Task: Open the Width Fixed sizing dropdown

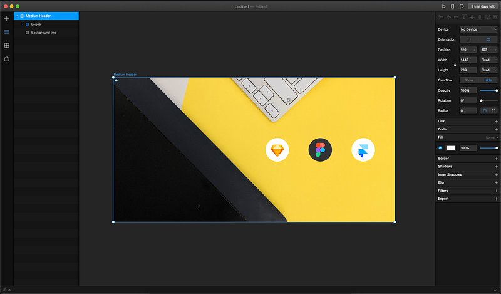Action: point(489,60)
